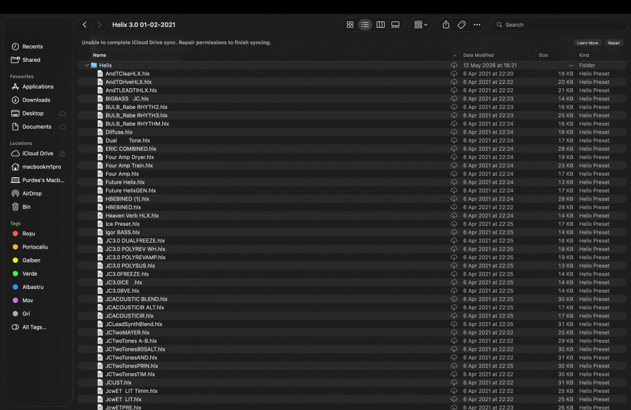The width and height of the screenshot is (631, 410).
Task: Switch to gallery view
Action: pos(395,25)
